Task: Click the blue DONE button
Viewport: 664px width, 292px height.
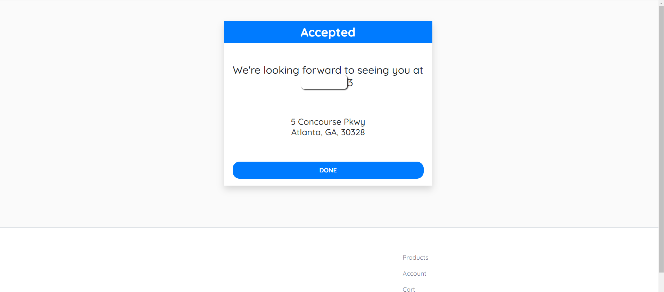Action: (328, 170)
